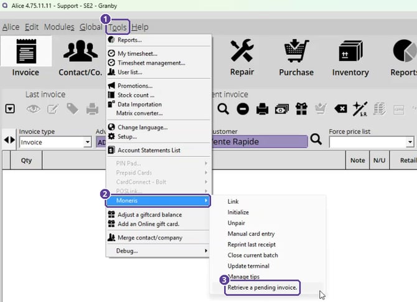Viewport: 417px width, 302px height.
Task: Open My timesheet...
Action: click(x=159, y=54)
